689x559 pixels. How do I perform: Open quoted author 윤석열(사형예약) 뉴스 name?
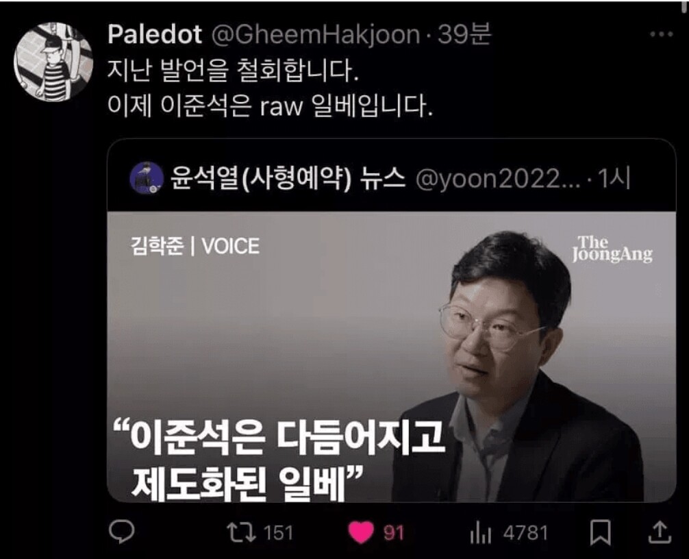(288, 178)
